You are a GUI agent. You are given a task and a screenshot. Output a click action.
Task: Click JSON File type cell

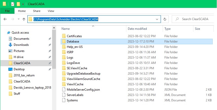tap(171, 89)
